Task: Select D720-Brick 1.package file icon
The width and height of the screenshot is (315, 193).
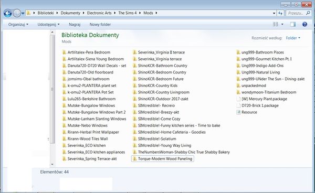Action: (238, 105)
